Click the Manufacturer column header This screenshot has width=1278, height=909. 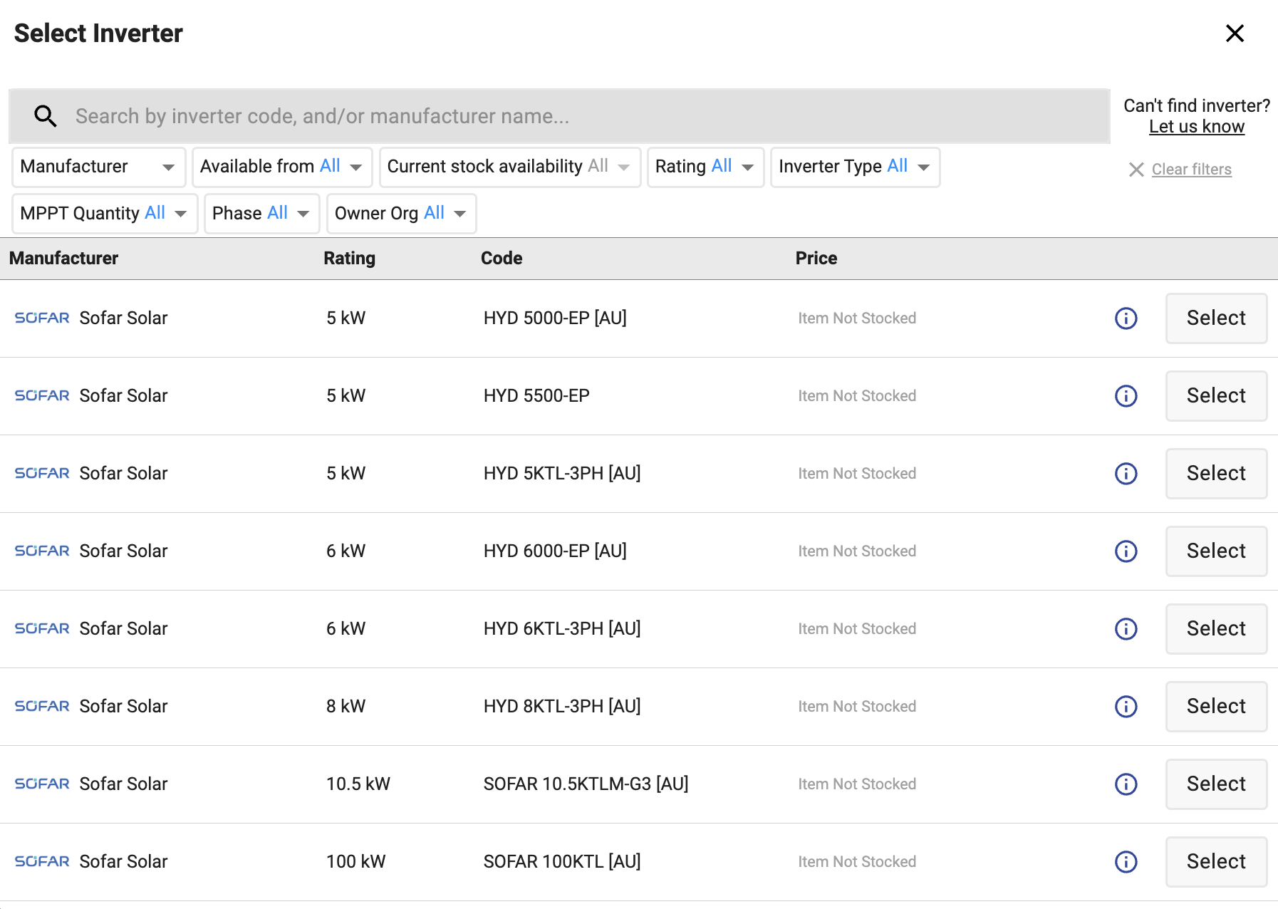coord(63,259)
